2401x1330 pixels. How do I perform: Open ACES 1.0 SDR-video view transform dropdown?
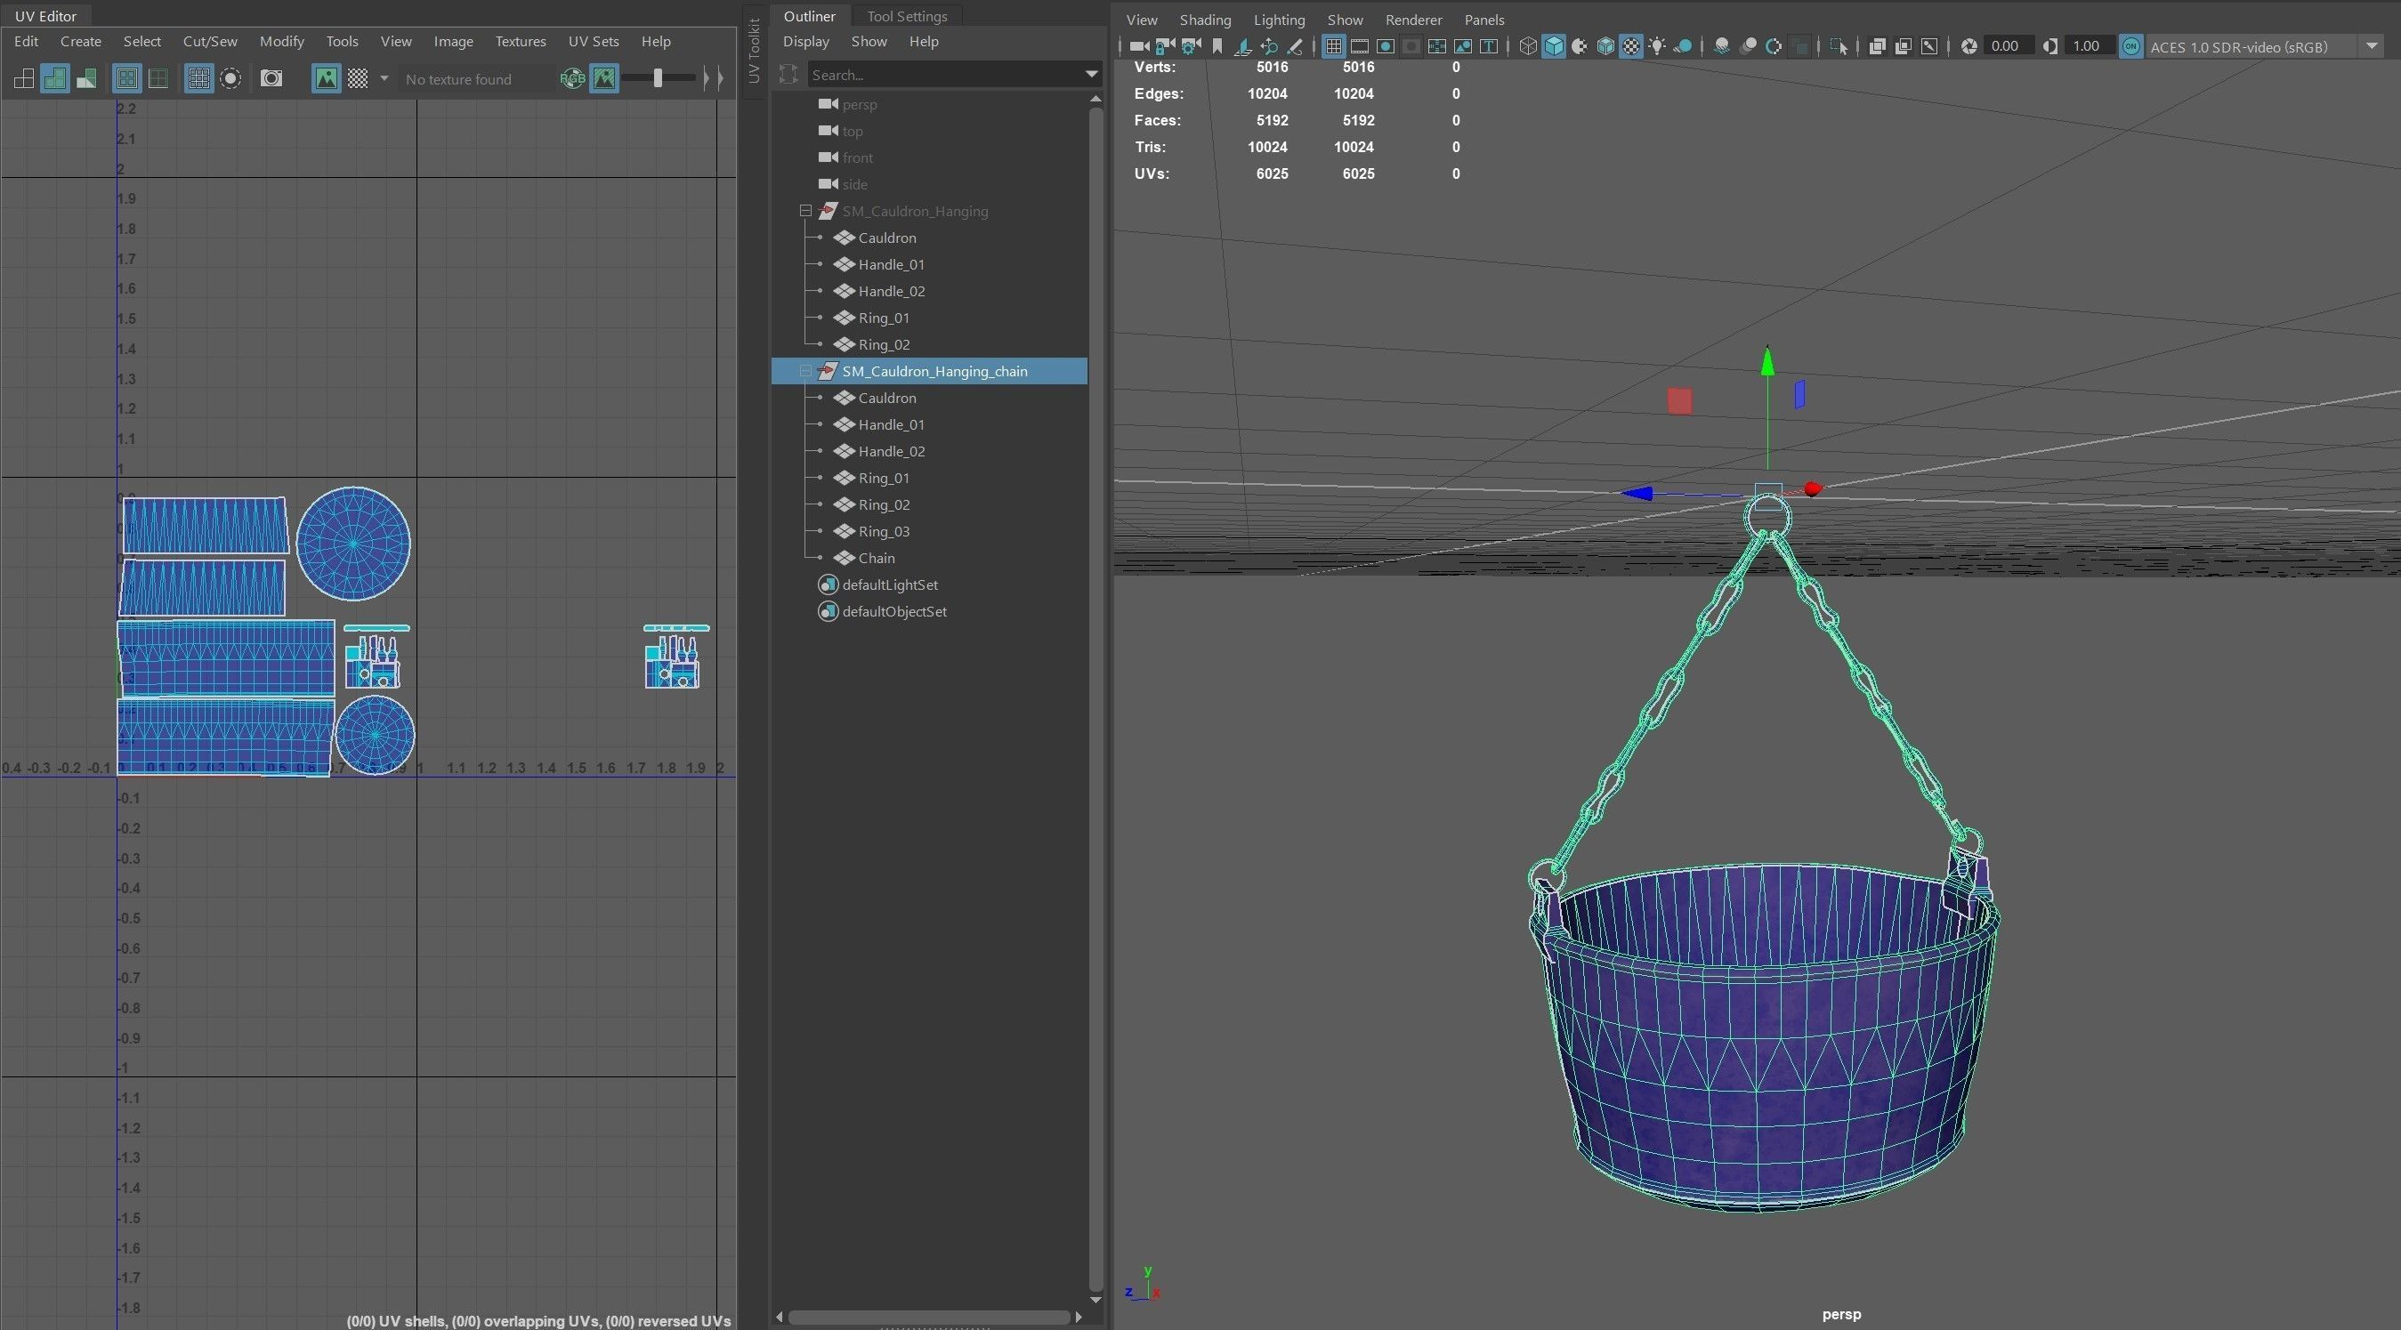pyautogui.click(x=2266, y=46)
